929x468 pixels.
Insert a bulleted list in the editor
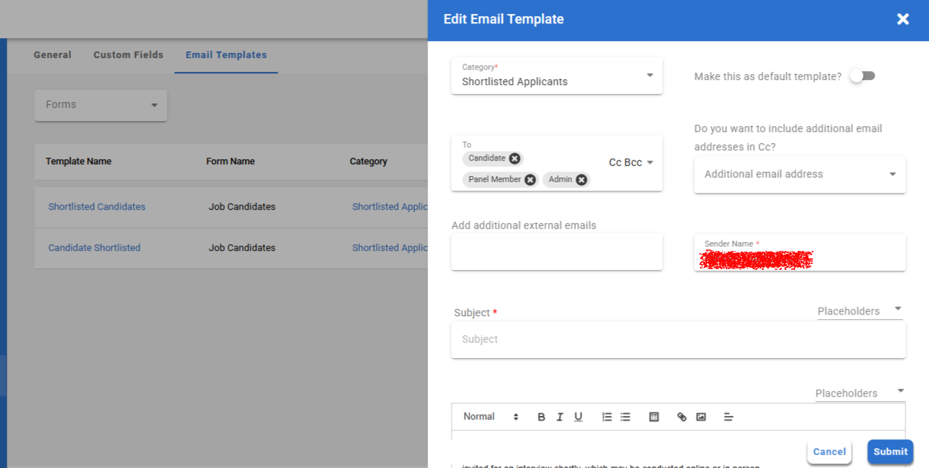625,417
